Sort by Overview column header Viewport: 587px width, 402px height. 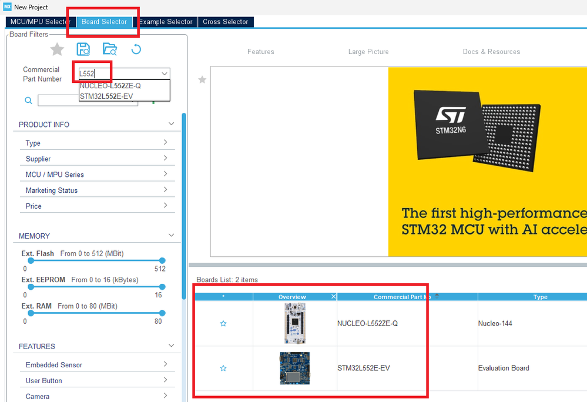[x=292, y=297]
